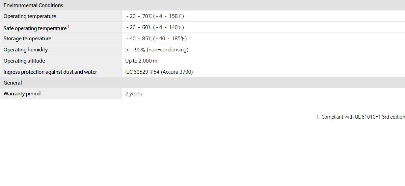The image size is (405, 186).
Task: Click the Accura 3700 text in parentheses
Action: tap(177, 72)
